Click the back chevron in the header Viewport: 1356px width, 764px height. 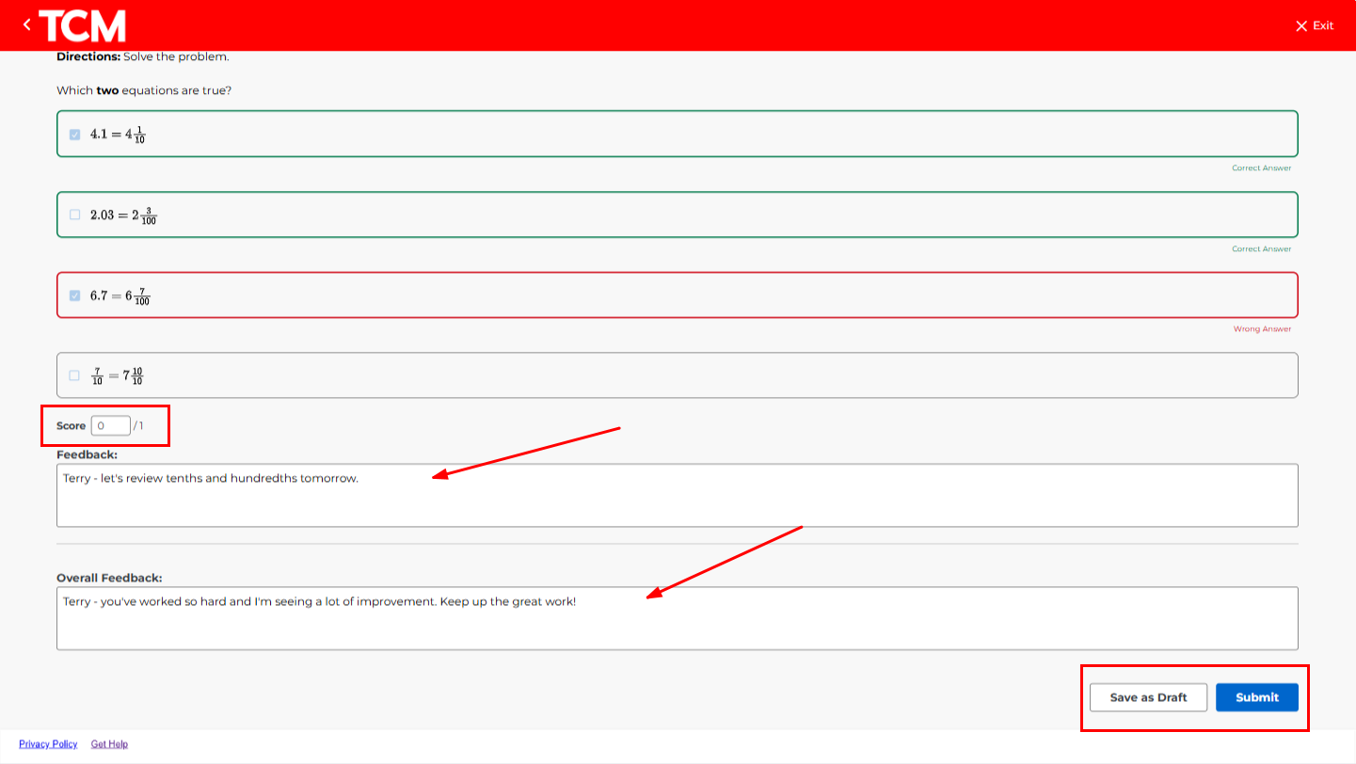click(26, 25)
